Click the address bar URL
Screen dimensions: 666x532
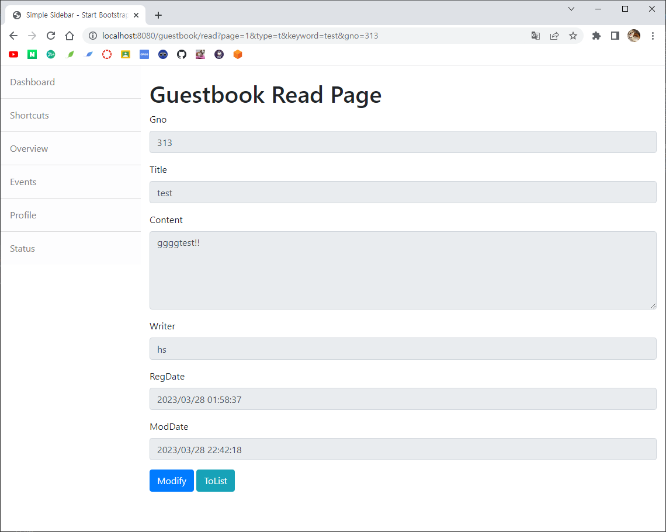point(240,36)
